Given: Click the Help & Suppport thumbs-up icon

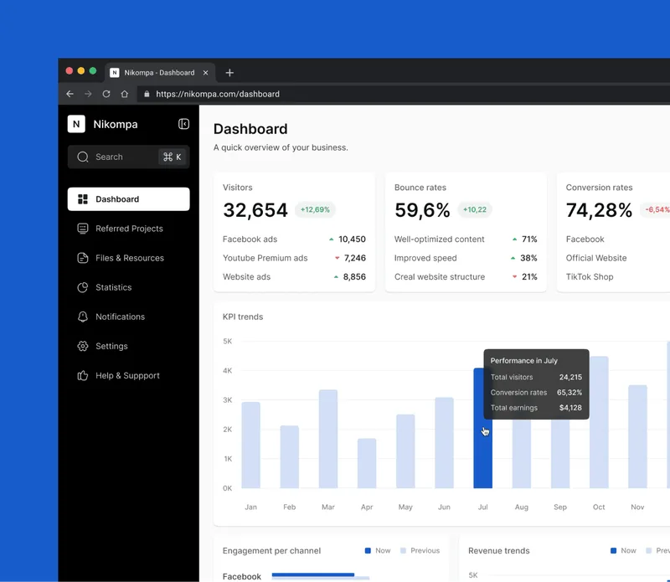Looking at the screenshot, I should coord(83,376).
